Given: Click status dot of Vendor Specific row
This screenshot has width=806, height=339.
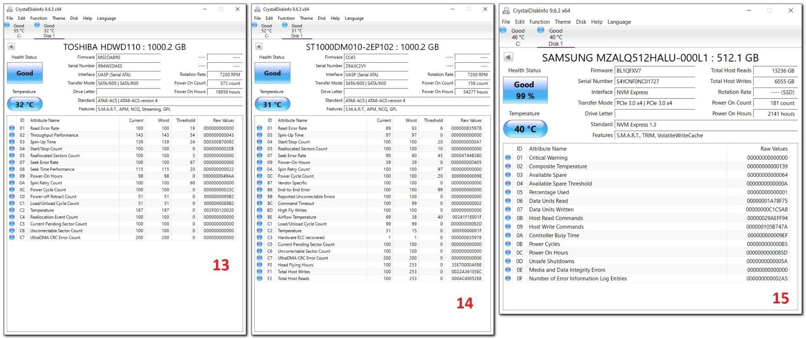Looking at the screenshot, I should click(259, 183).
